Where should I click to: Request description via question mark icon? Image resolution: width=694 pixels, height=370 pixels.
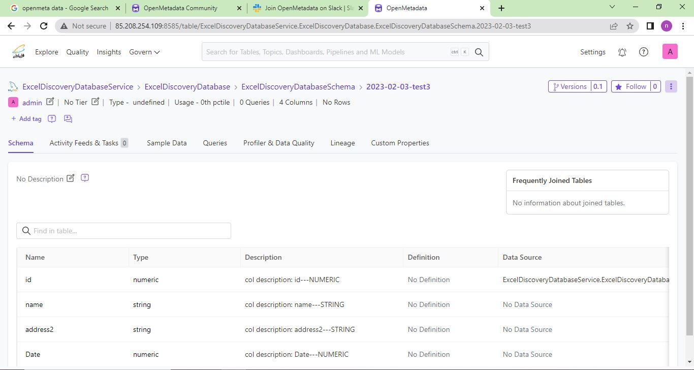click(x=85, y=178)
